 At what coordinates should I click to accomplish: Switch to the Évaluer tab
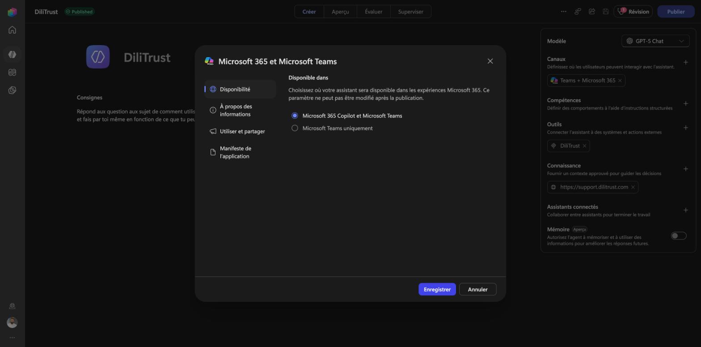[373, 12]
